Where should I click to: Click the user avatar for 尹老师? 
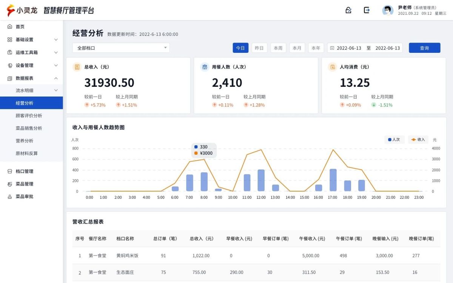(x=388, y=10)
